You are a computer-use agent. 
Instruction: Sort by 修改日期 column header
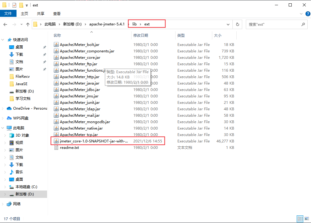(141, 35)
